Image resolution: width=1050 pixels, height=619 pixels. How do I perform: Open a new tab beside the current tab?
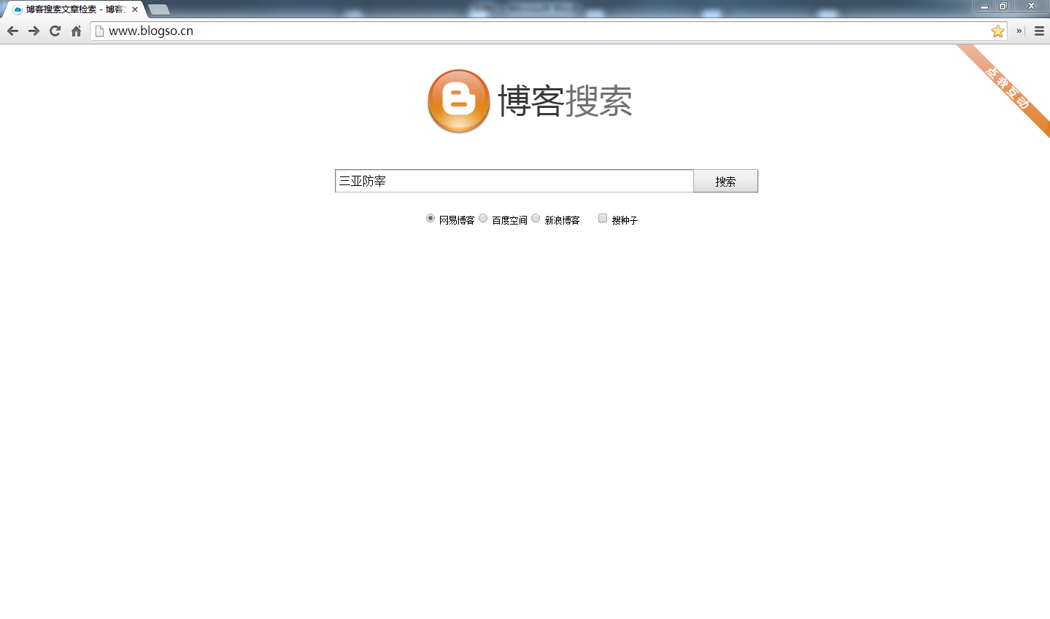(159, 9)
